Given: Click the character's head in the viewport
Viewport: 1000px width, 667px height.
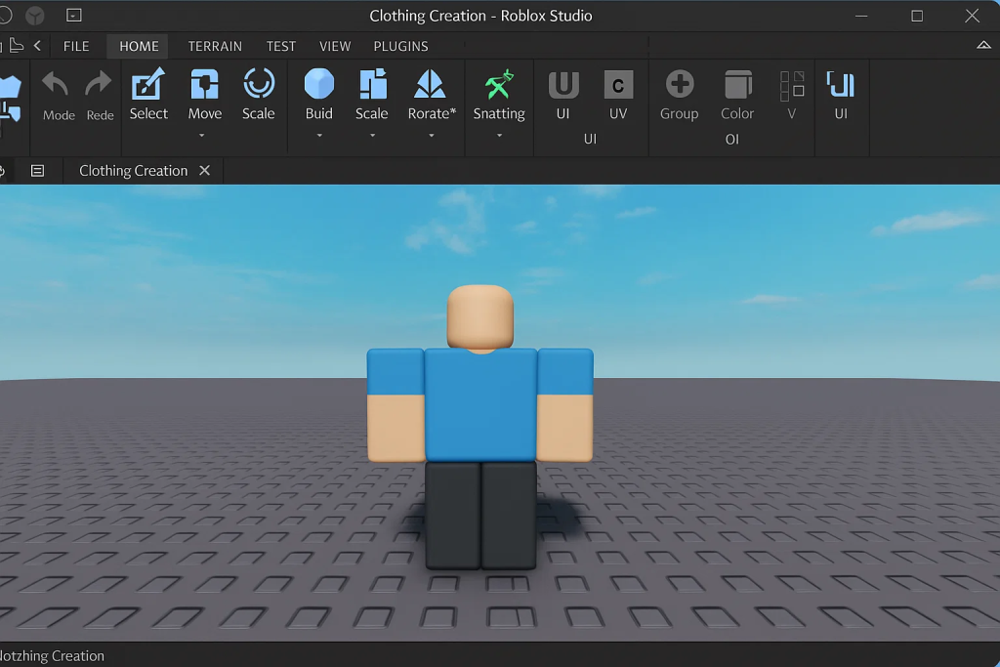Looking at the screenshot, I should point(480,316).
